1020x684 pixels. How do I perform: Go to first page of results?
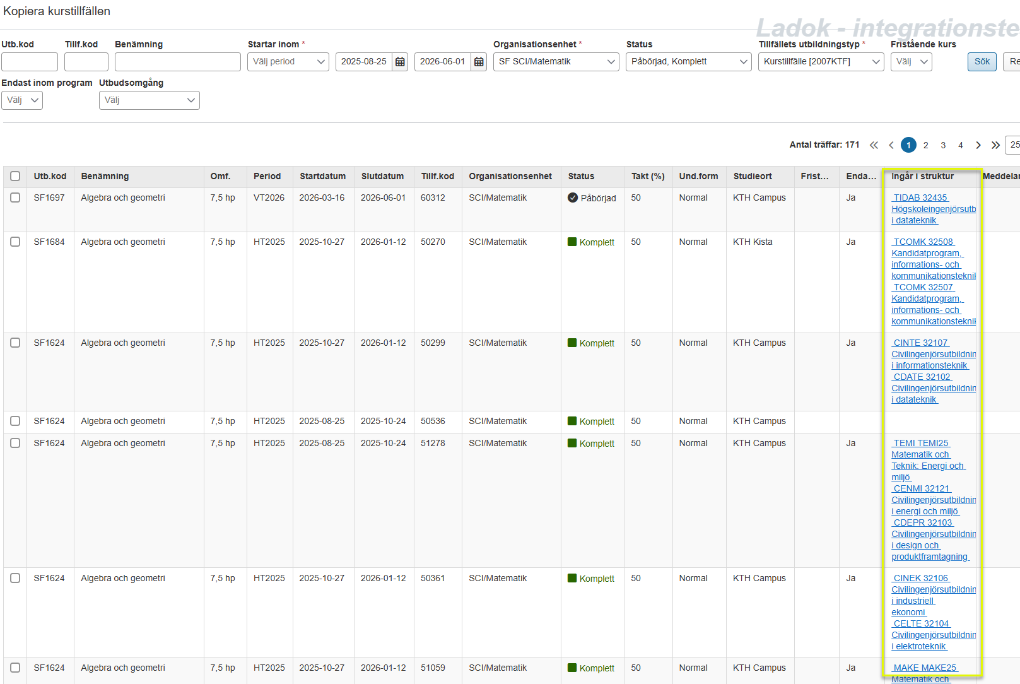pyautogui.click(x=874, y=145)
